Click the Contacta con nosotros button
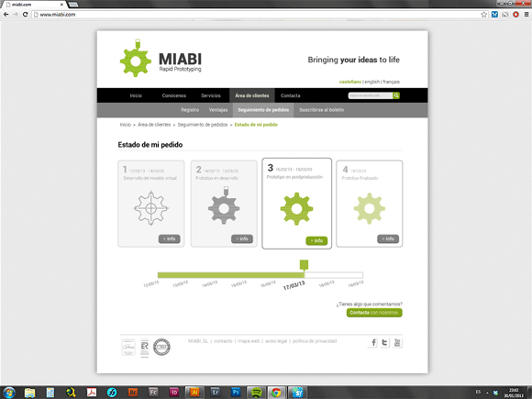The width and height of the screenshot is (532, 399). pos(374,313)
